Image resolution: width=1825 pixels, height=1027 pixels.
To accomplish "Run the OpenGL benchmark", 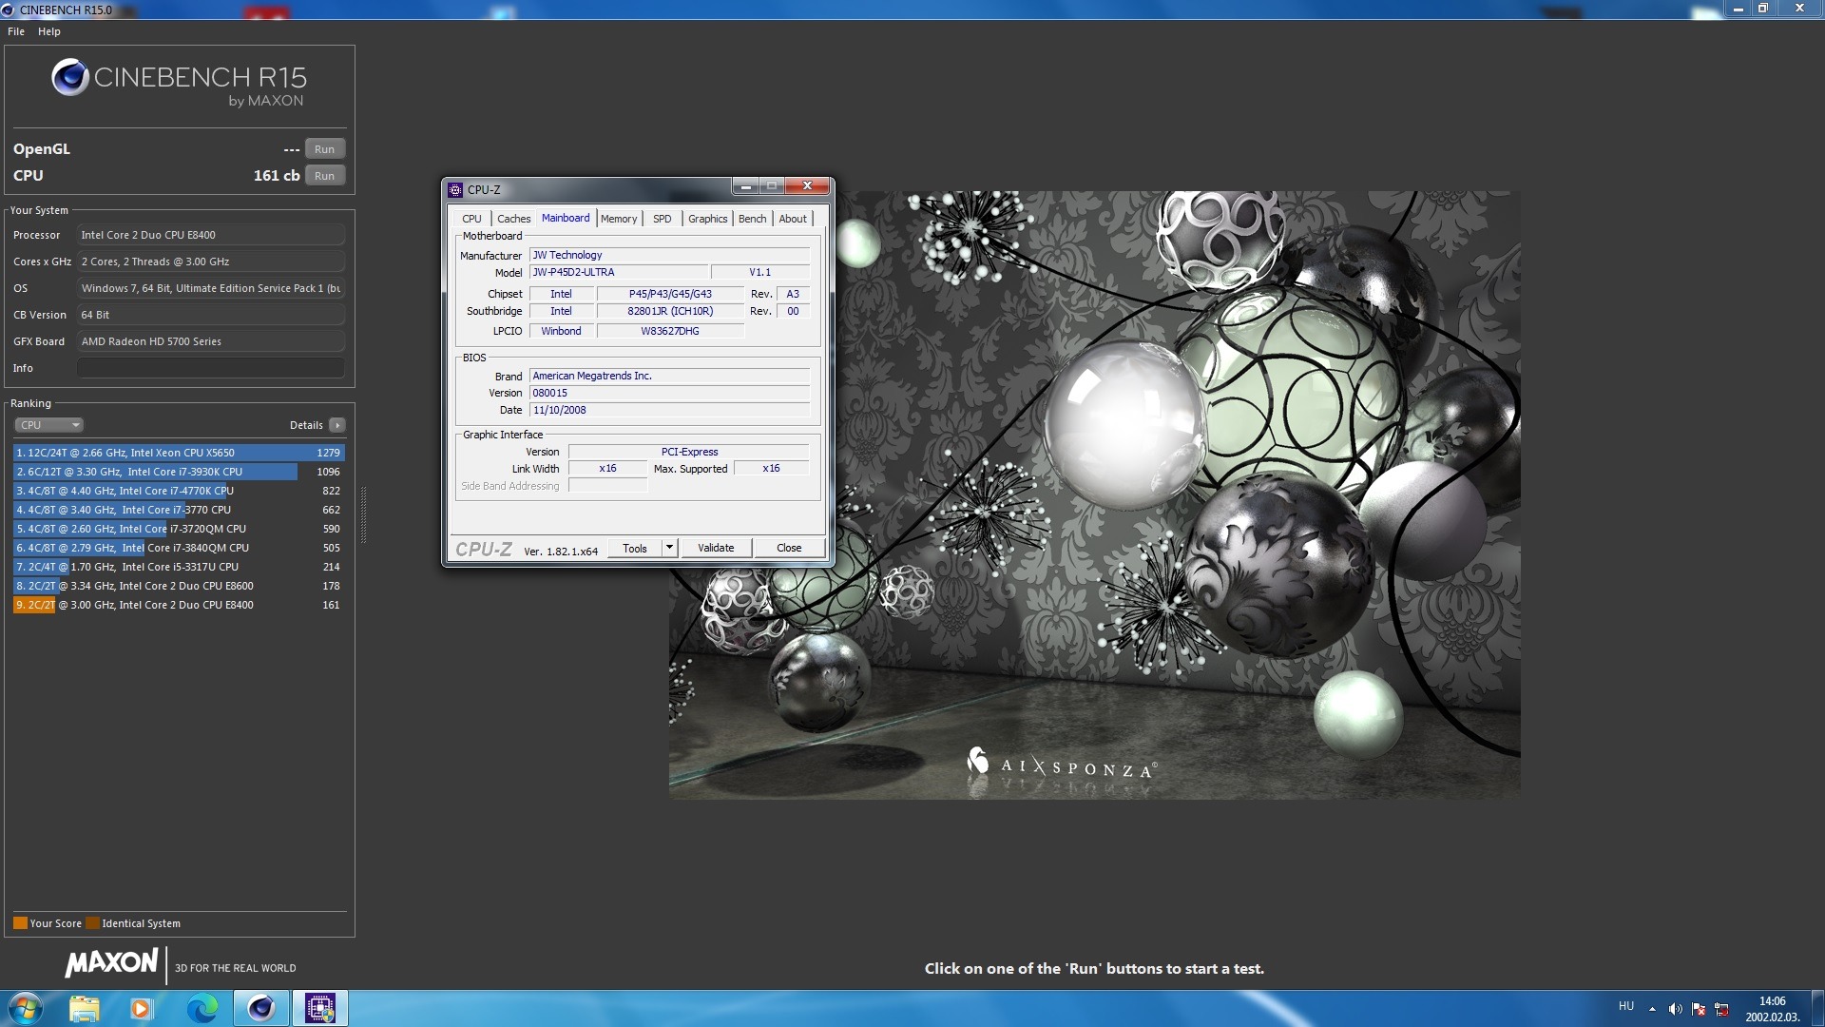I will (x=324, y=149).
